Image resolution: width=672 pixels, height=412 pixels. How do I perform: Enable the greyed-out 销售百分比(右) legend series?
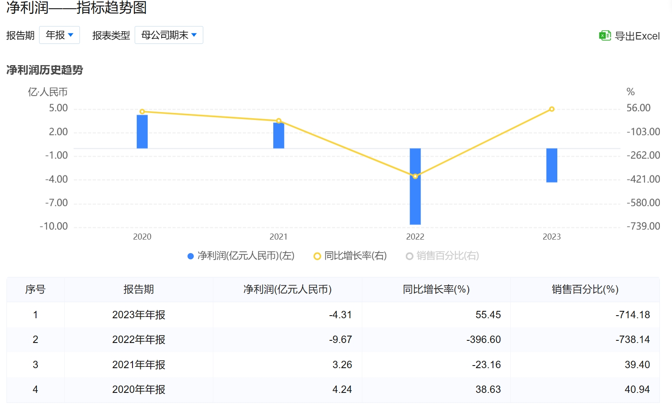click(x=447, y=256)
